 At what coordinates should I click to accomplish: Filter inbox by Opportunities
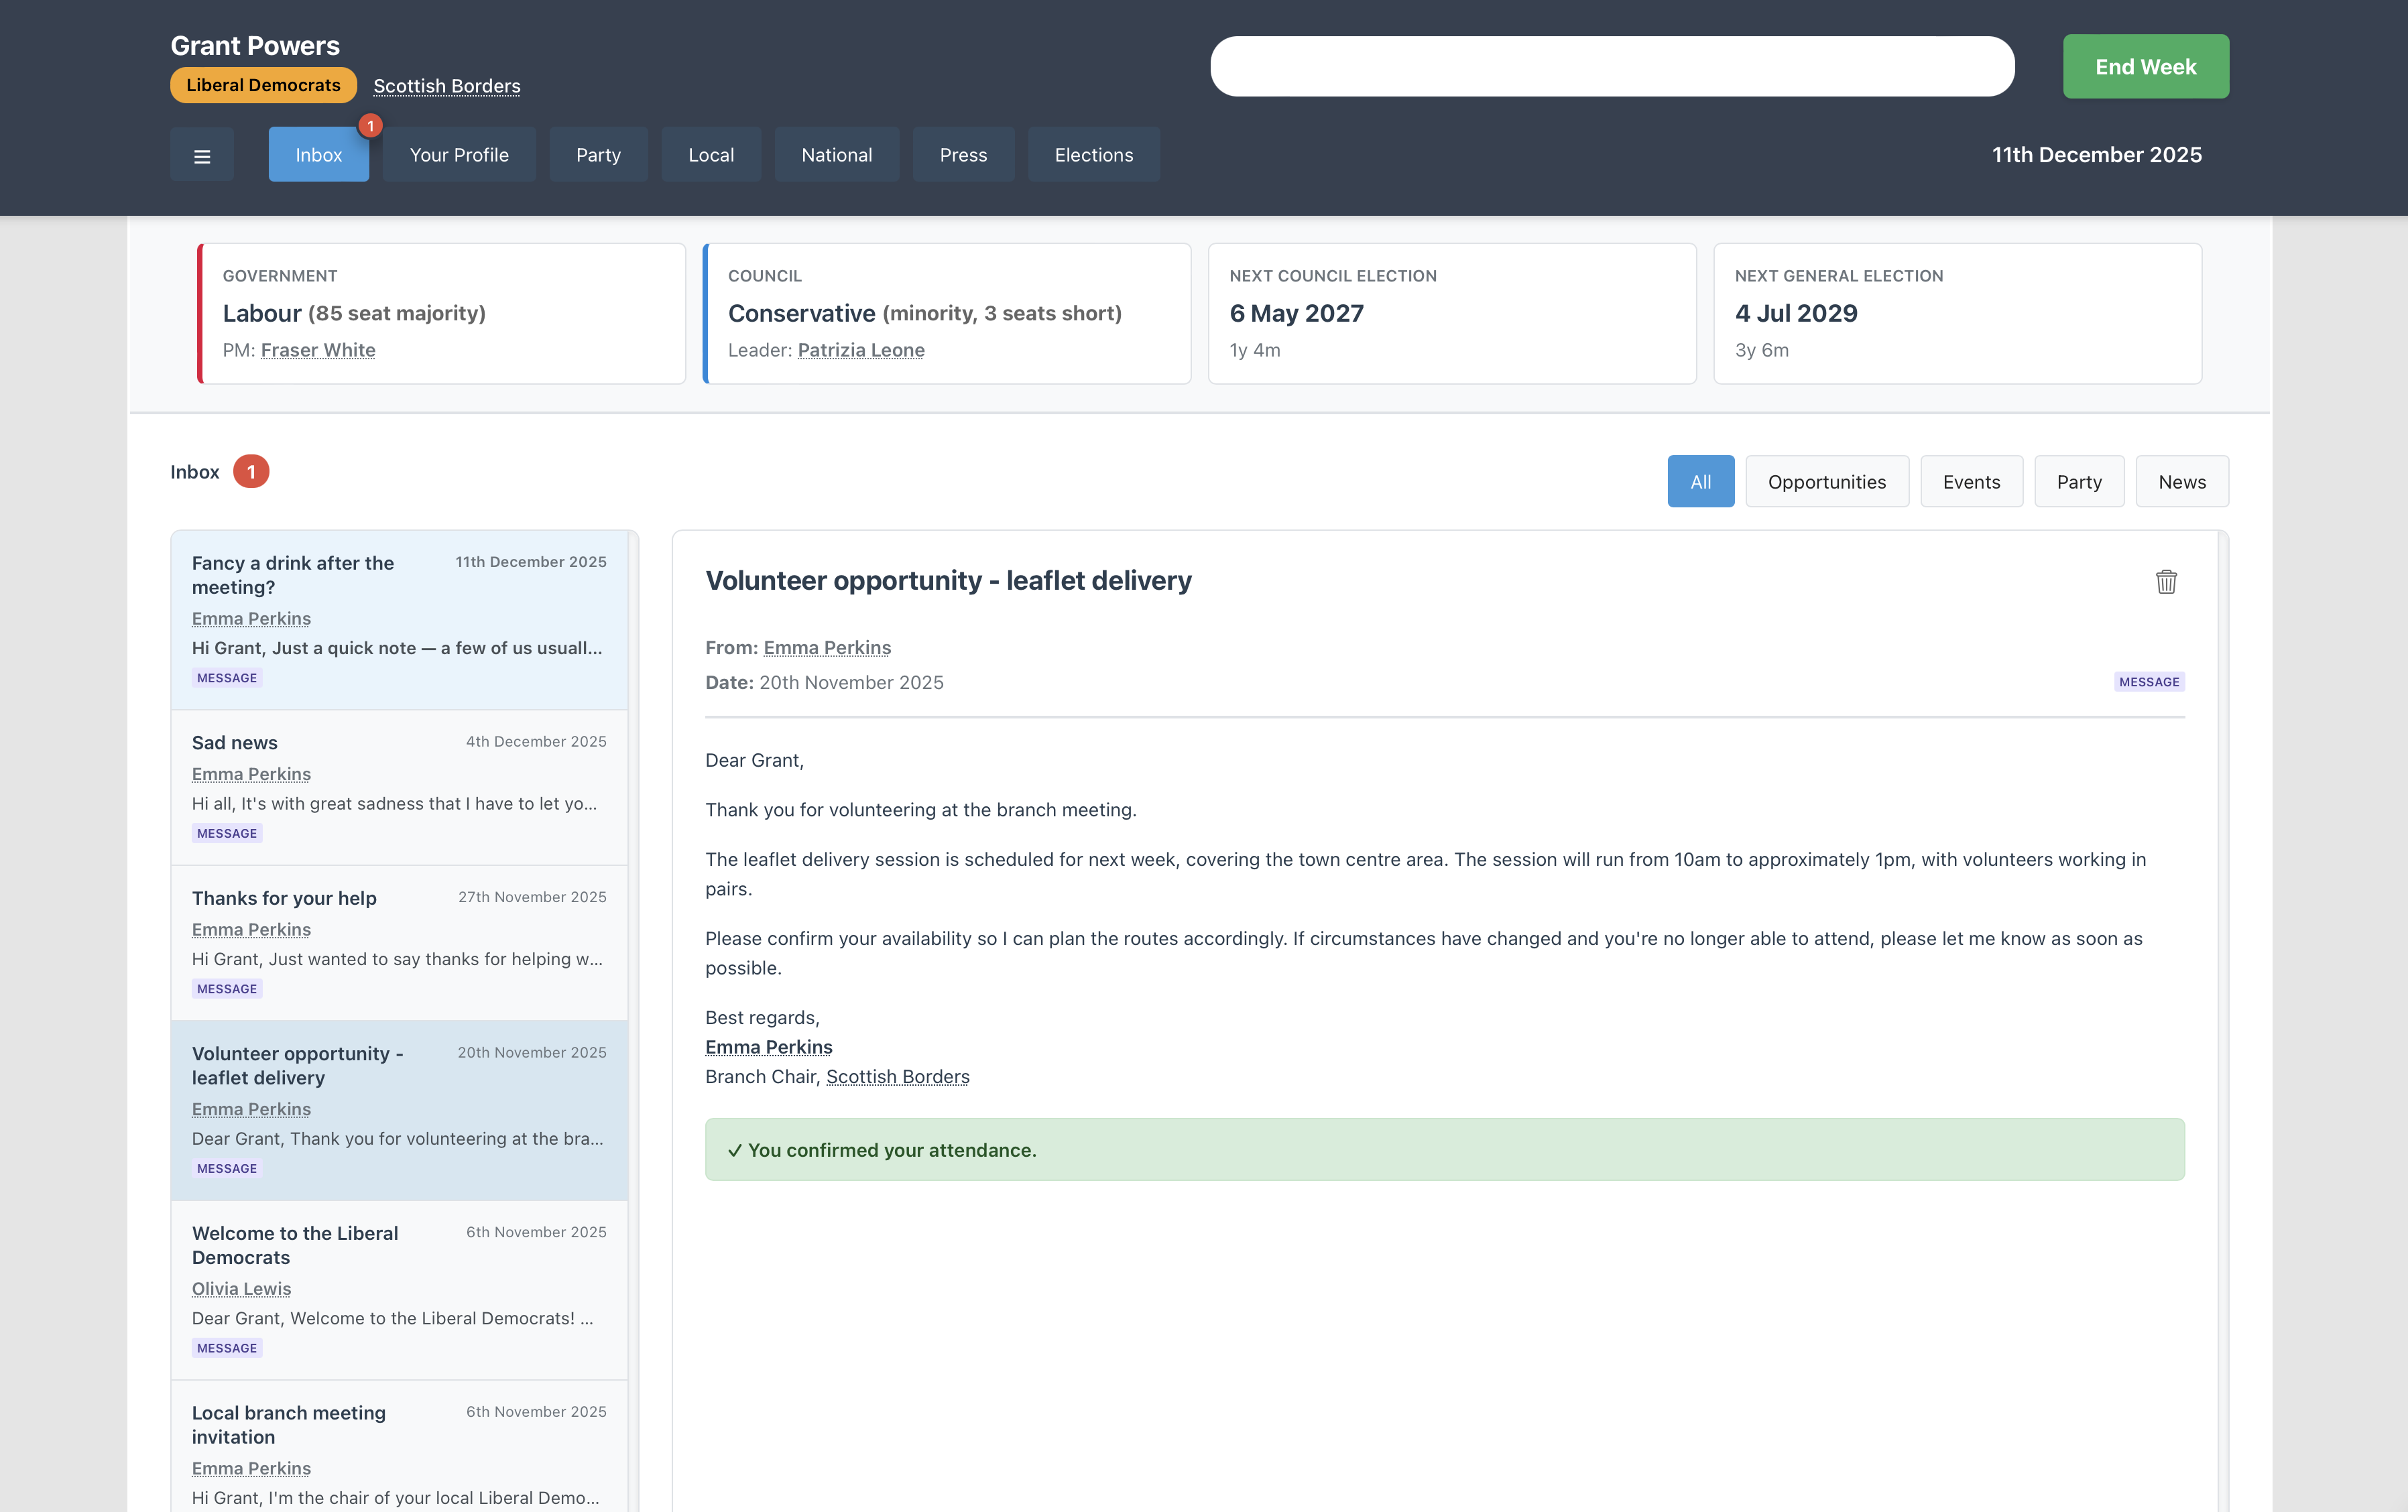pos(1826,482)
